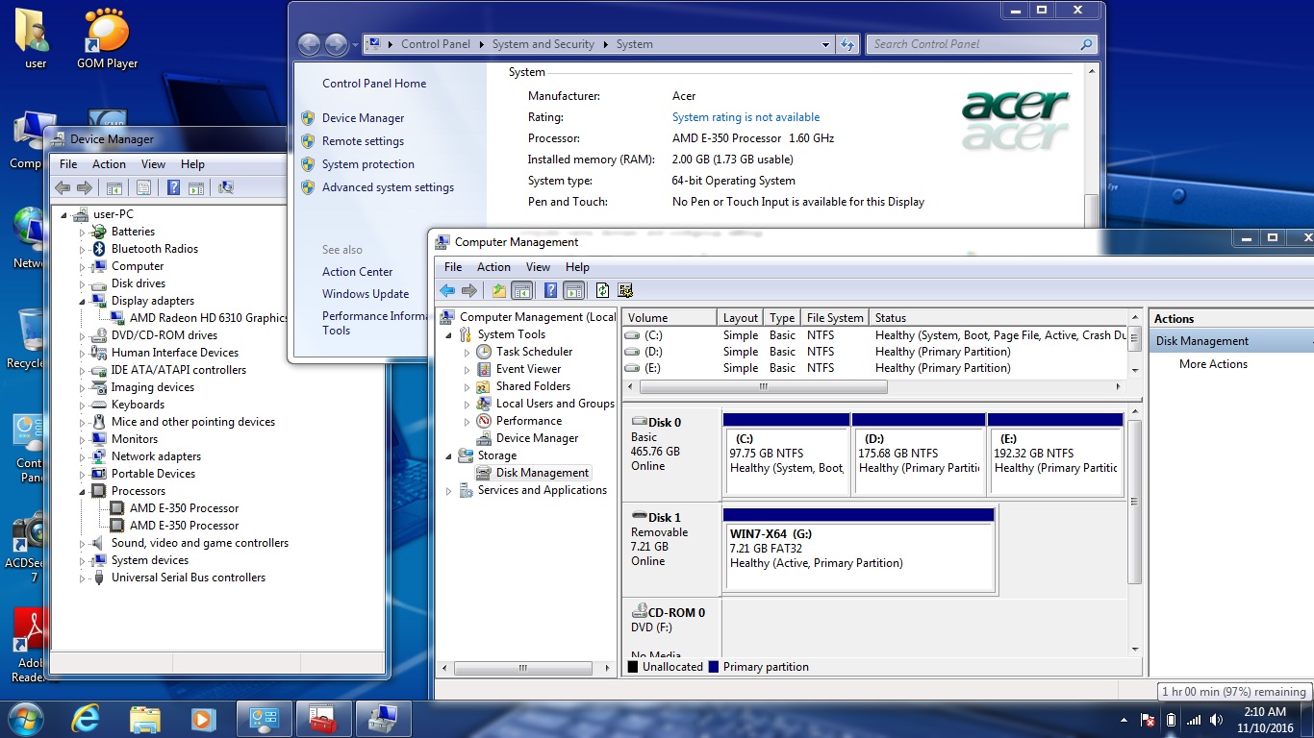The width and height of the screenshot is (1314, 738).
Task: Expand the Batteries node in Device Manager
Action: click(x=83, y=232)
